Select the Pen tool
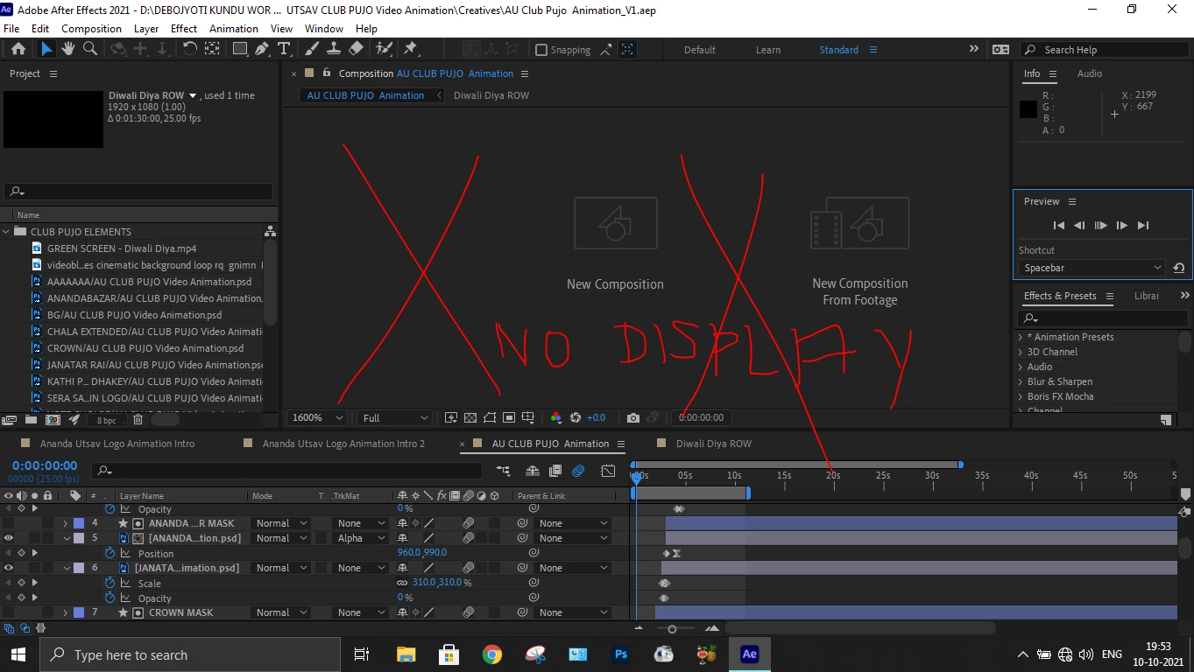The image size is (1194, 672). point(262,49)
